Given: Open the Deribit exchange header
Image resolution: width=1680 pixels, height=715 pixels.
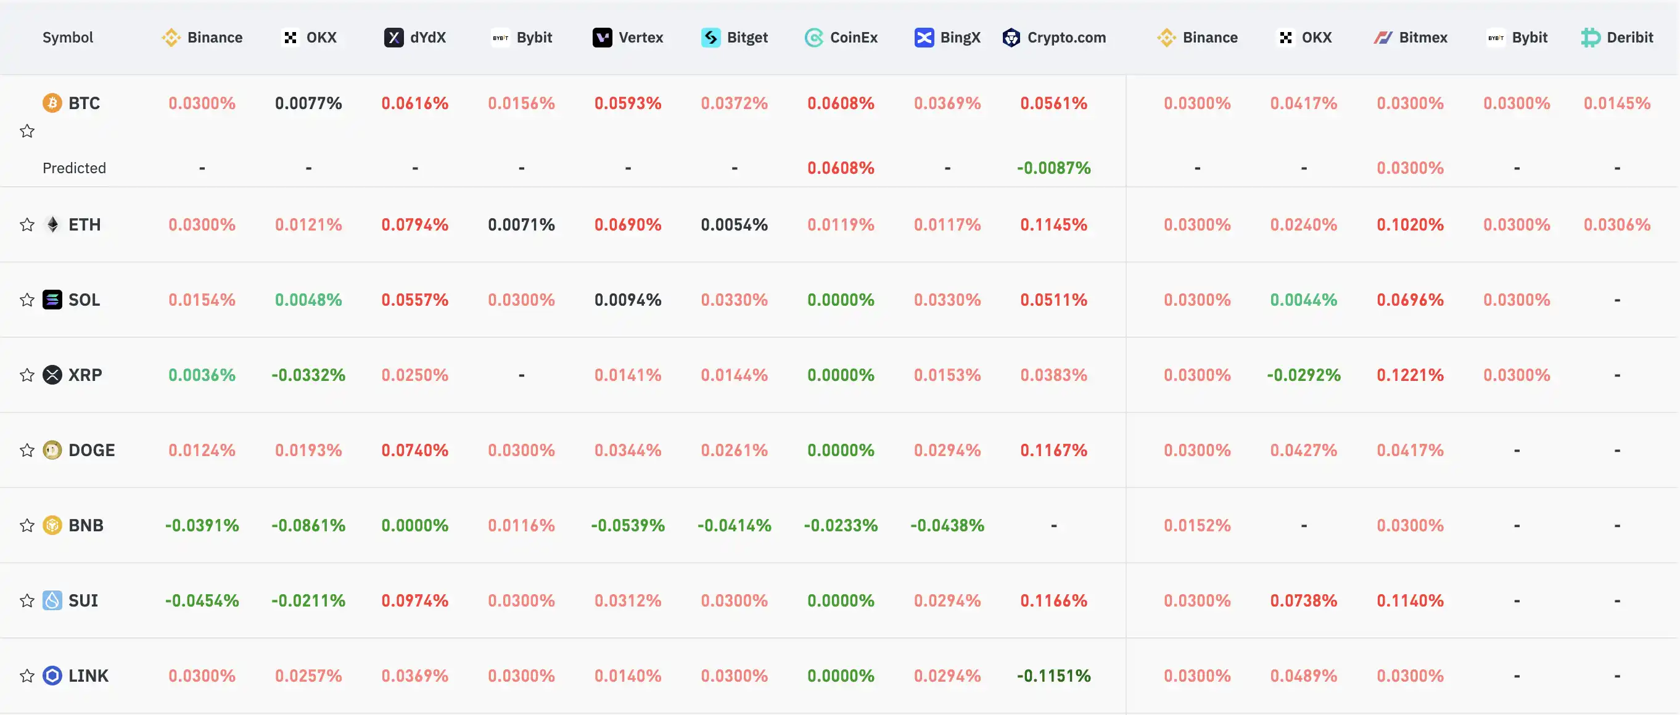Looking at the screenshot, I should (x=1617, y=38).
